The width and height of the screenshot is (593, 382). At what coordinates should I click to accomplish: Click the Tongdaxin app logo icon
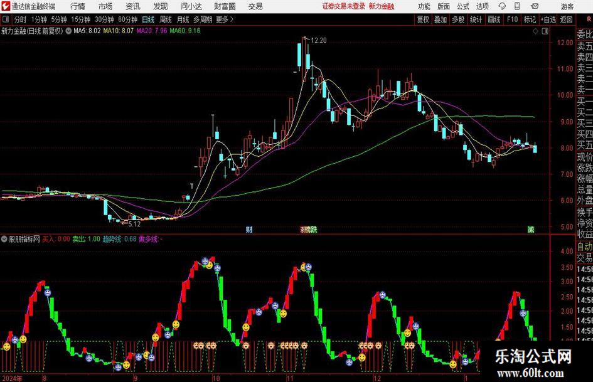pos(6,6)
